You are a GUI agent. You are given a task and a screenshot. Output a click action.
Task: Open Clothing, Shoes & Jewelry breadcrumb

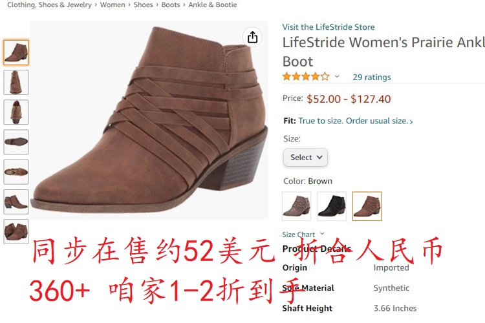tap(49, 5)
